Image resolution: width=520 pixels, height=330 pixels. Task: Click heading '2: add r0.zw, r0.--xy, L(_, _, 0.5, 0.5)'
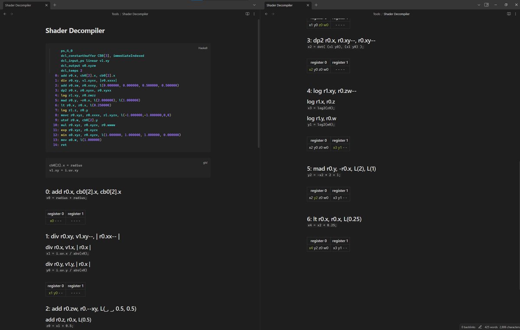(91, 309)
